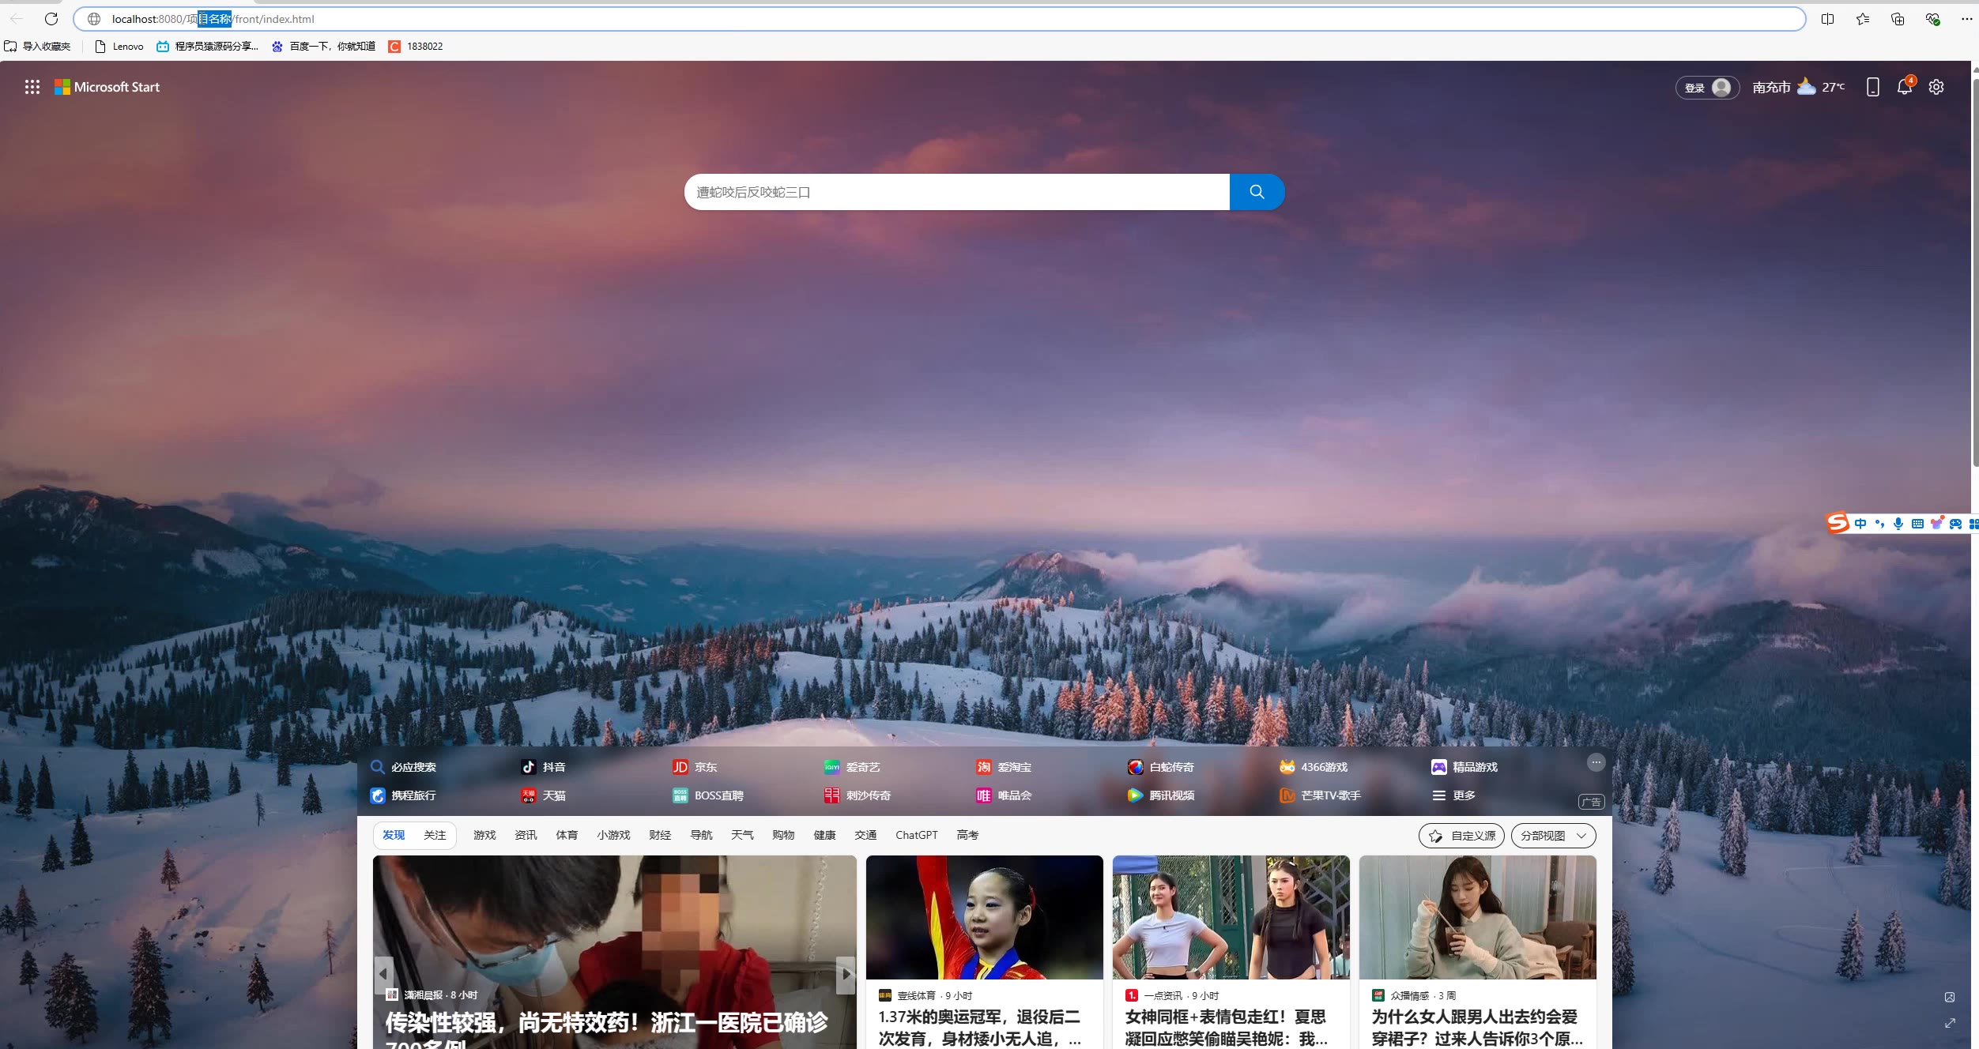The image size is (1979, 1049).
Task: Switch to the 关注 feed tab
Action: 435,835
